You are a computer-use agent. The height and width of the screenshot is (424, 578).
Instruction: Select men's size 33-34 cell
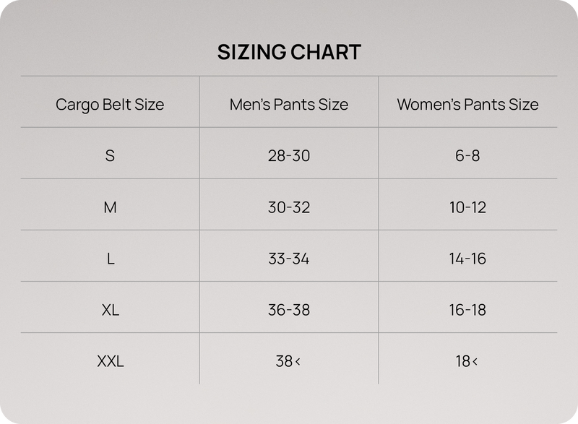tap(289, 259)
